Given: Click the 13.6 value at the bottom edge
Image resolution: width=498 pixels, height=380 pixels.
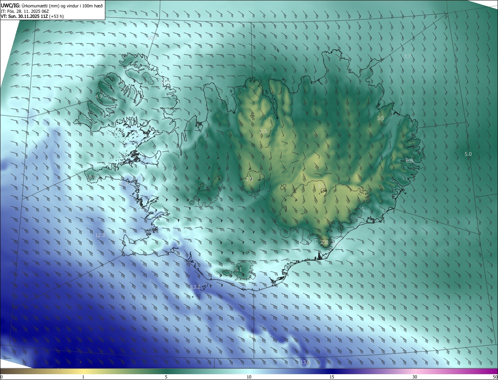Looking at the screenshot, I should [x=305, y=362].
